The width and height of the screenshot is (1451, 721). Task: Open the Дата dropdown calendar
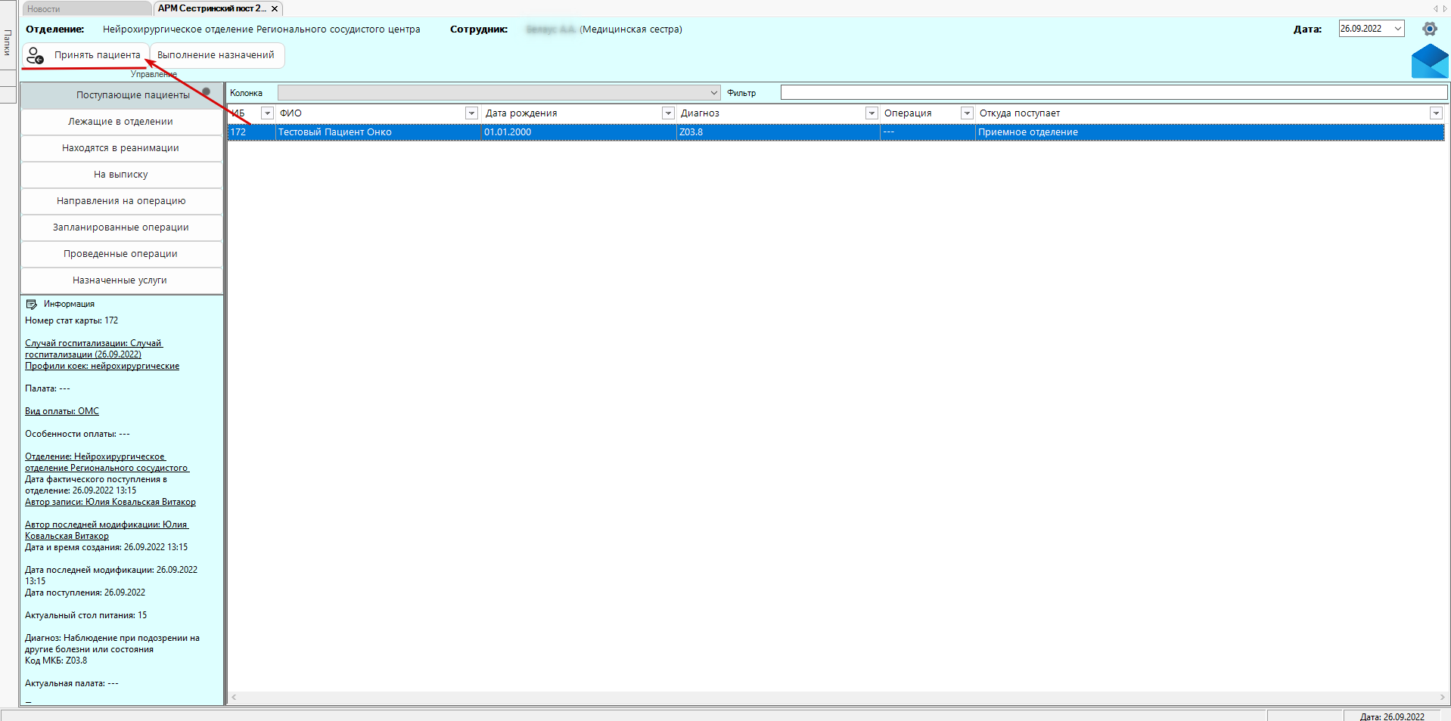click(1398, 29)
